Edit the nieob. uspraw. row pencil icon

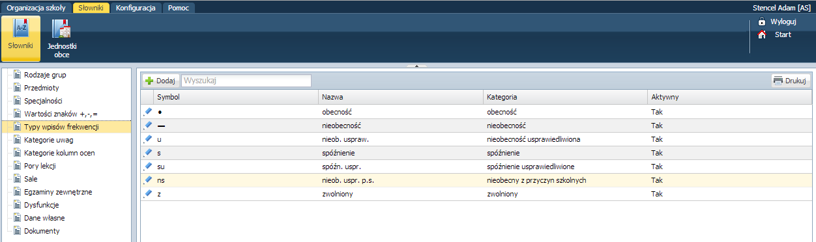point(148,139)
